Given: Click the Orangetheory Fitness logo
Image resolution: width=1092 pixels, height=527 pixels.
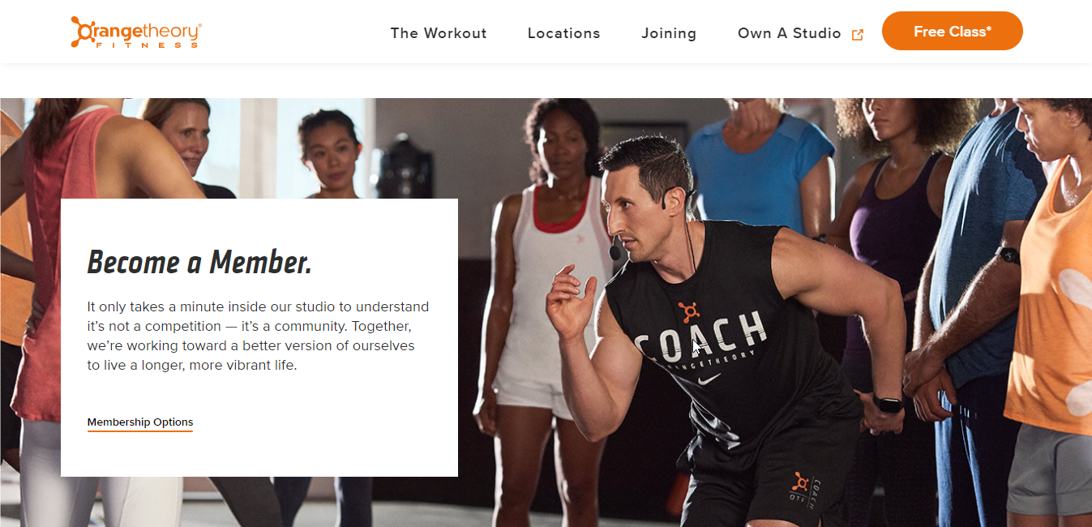Looking at the screenshot, I should pos(136,32).
